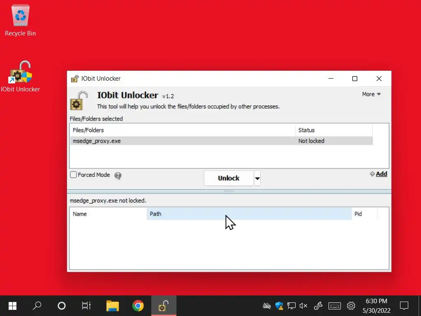Open the touch keyboard tray icon

[x=335, y=306]
